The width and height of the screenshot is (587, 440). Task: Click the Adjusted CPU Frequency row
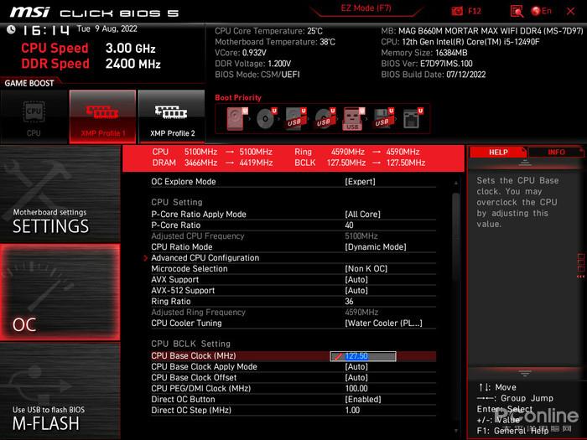point(293,236)
